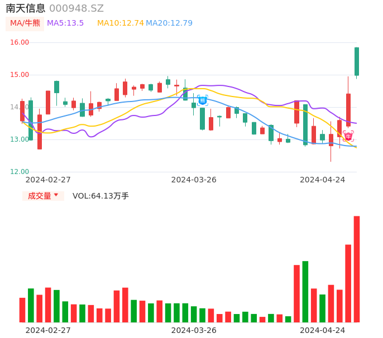Click the MA20:12.79 legend label
Image resolution: width=383 pixels, height=338 pixels.
169,23
